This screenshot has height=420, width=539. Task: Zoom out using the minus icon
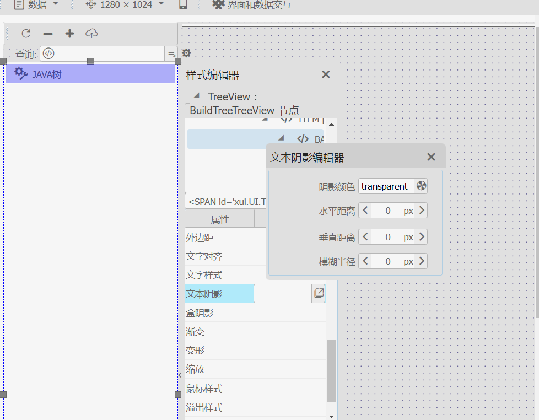tap(47, 34)
